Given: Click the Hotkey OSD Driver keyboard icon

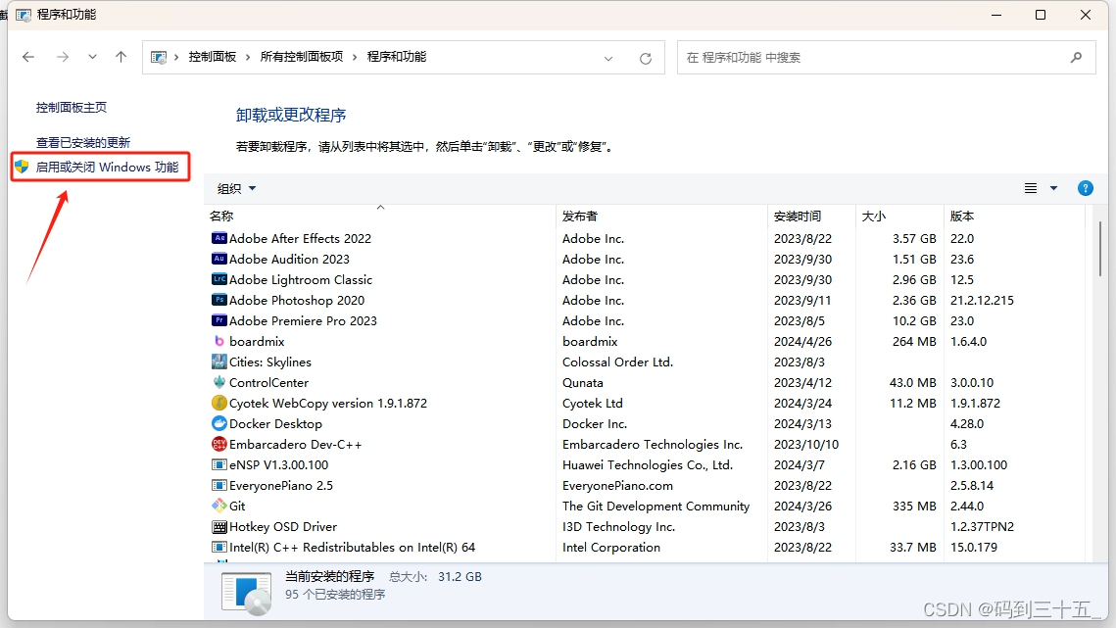Looking at the screenshot, I should [x=219, y=527].
